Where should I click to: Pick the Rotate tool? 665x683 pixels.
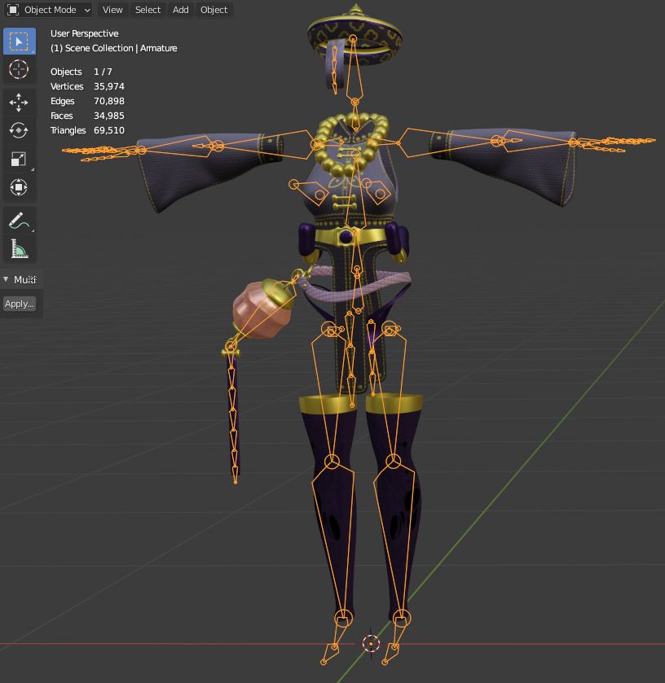[x=20, y=130]
